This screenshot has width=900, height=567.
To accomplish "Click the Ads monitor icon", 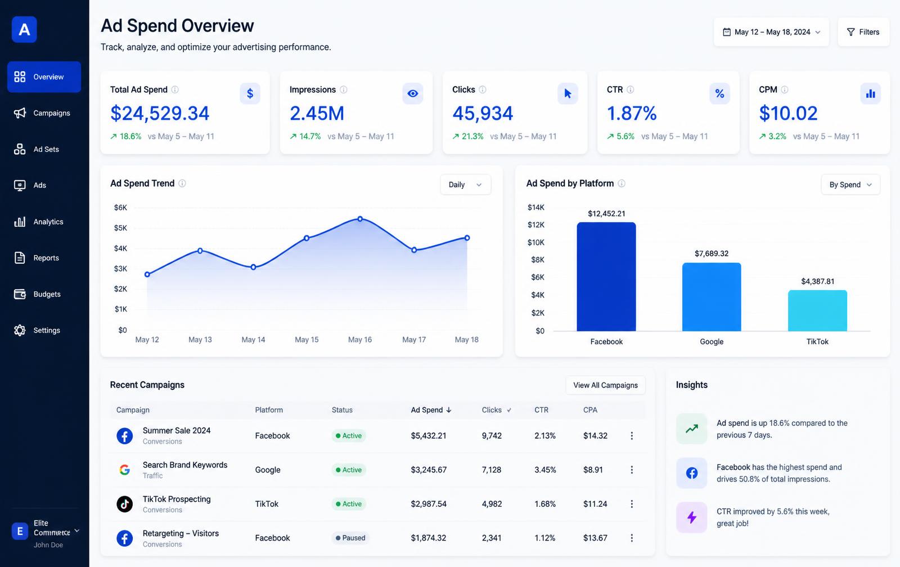I will (x=20, y=185).
